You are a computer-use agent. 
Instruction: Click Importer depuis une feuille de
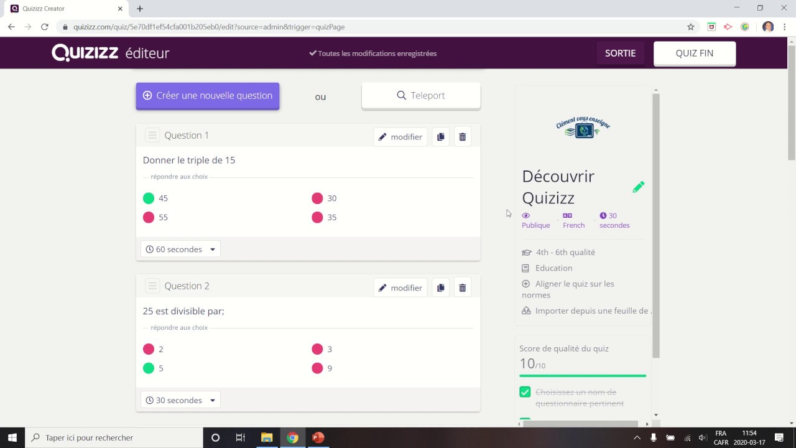click(x=586, y=310)
